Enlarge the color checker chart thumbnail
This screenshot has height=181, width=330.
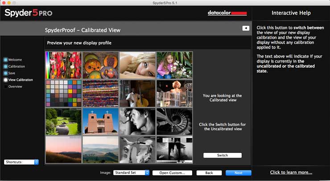coord(64,94)
